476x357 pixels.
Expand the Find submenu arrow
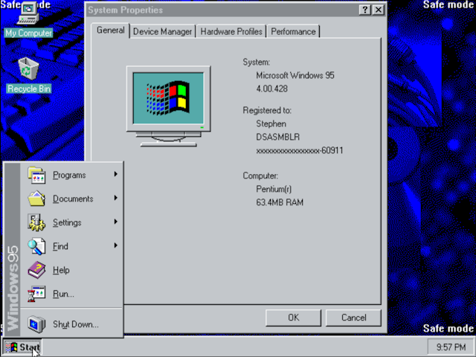[x=116, y=245]
